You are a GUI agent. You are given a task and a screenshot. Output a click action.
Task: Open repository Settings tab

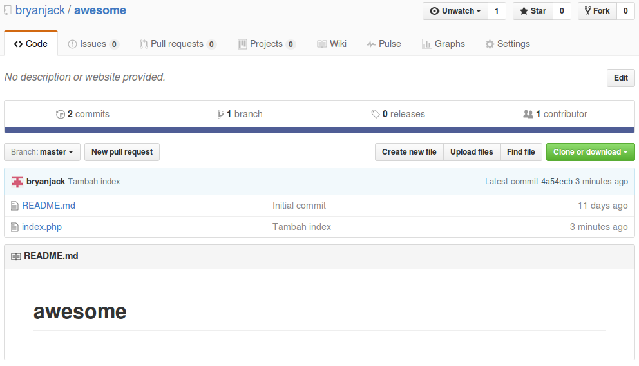508,44
